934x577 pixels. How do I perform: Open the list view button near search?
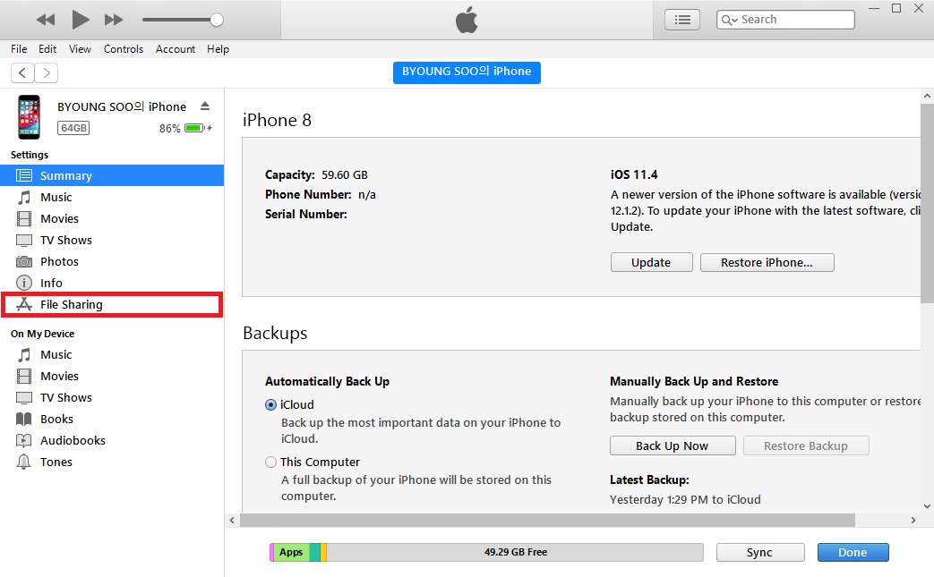click(x=682, y=20)
